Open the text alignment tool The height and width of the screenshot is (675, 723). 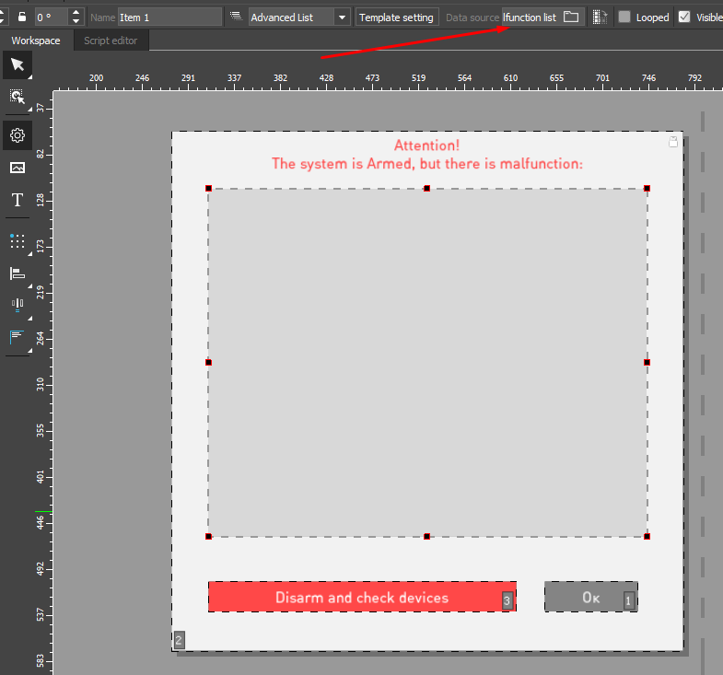coord(17,337)
